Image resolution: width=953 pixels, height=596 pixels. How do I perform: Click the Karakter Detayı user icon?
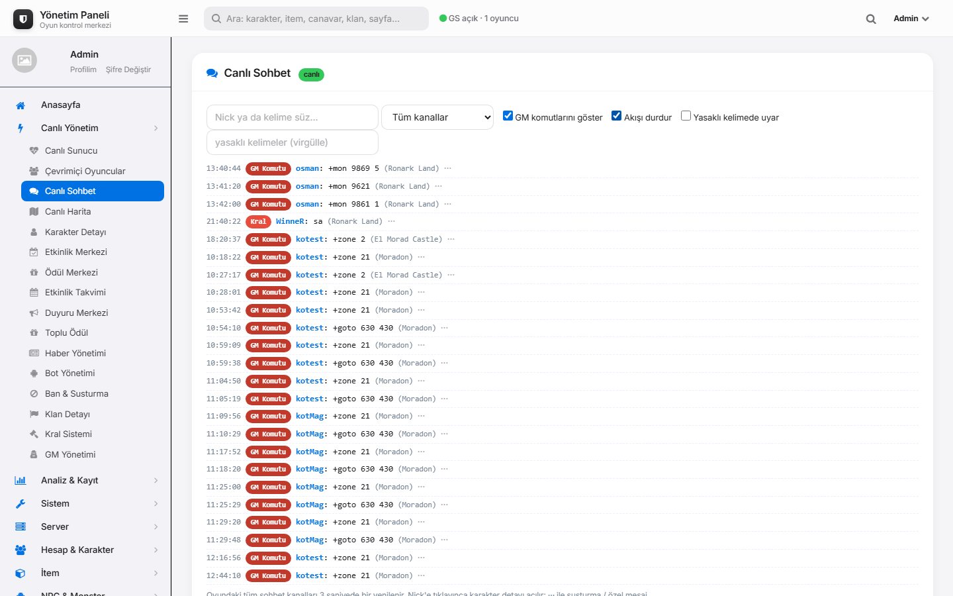pos(34,232)
